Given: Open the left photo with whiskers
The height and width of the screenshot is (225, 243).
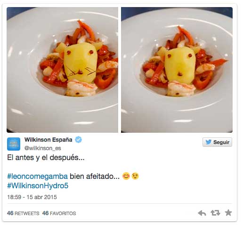Looking at the screenshot, I should coord(62,70).
